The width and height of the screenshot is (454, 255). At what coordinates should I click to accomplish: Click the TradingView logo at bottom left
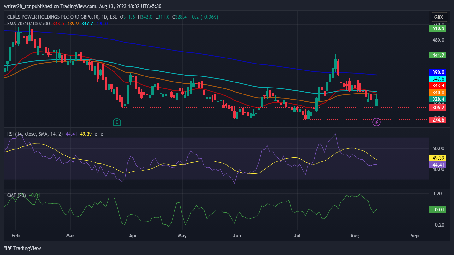coord(22,248)
